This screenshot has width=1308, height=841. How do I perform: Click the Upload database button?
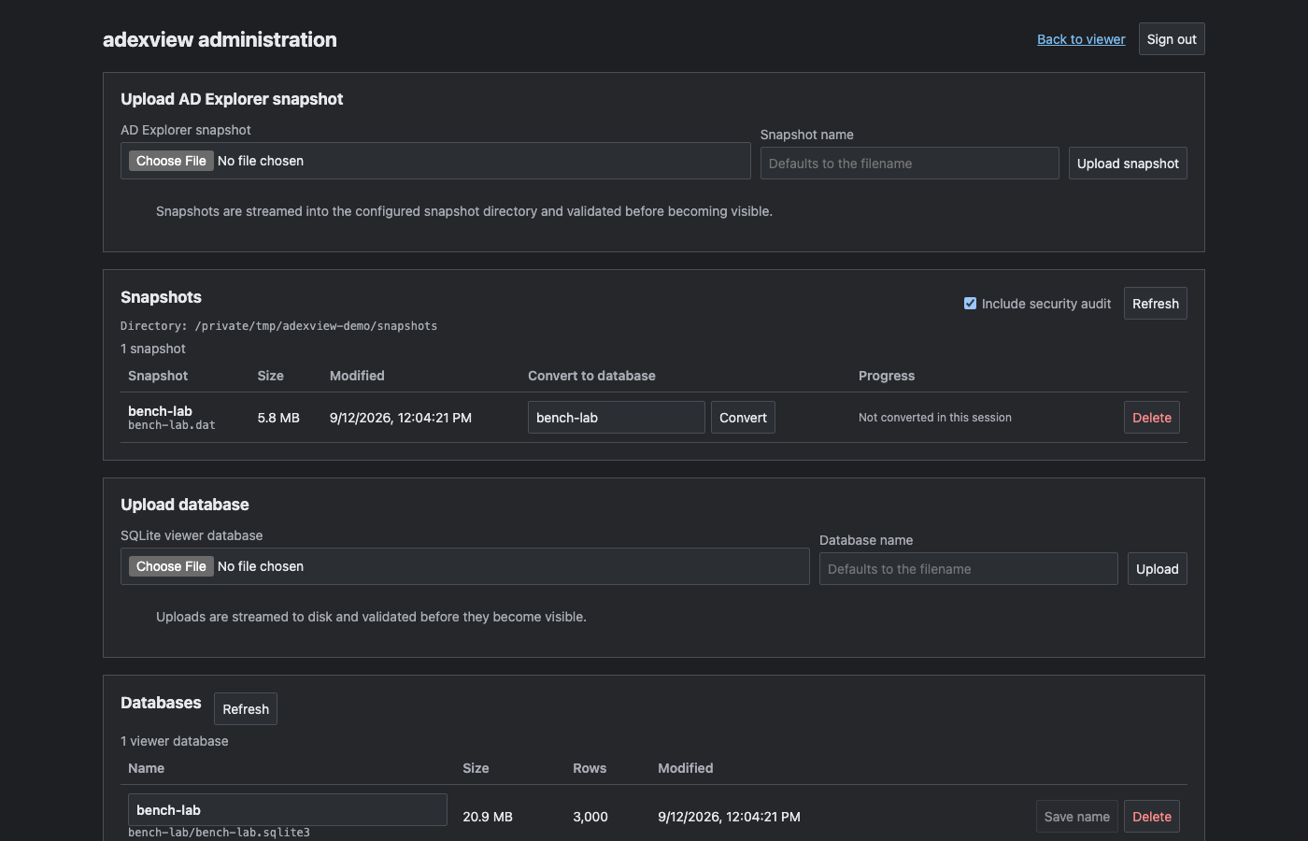[x=1157, y=569]
